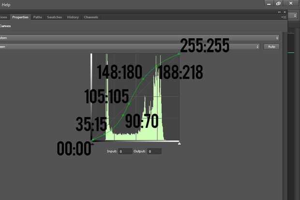
Task: Open the curves preset dropdown
Action: (139, 38)
